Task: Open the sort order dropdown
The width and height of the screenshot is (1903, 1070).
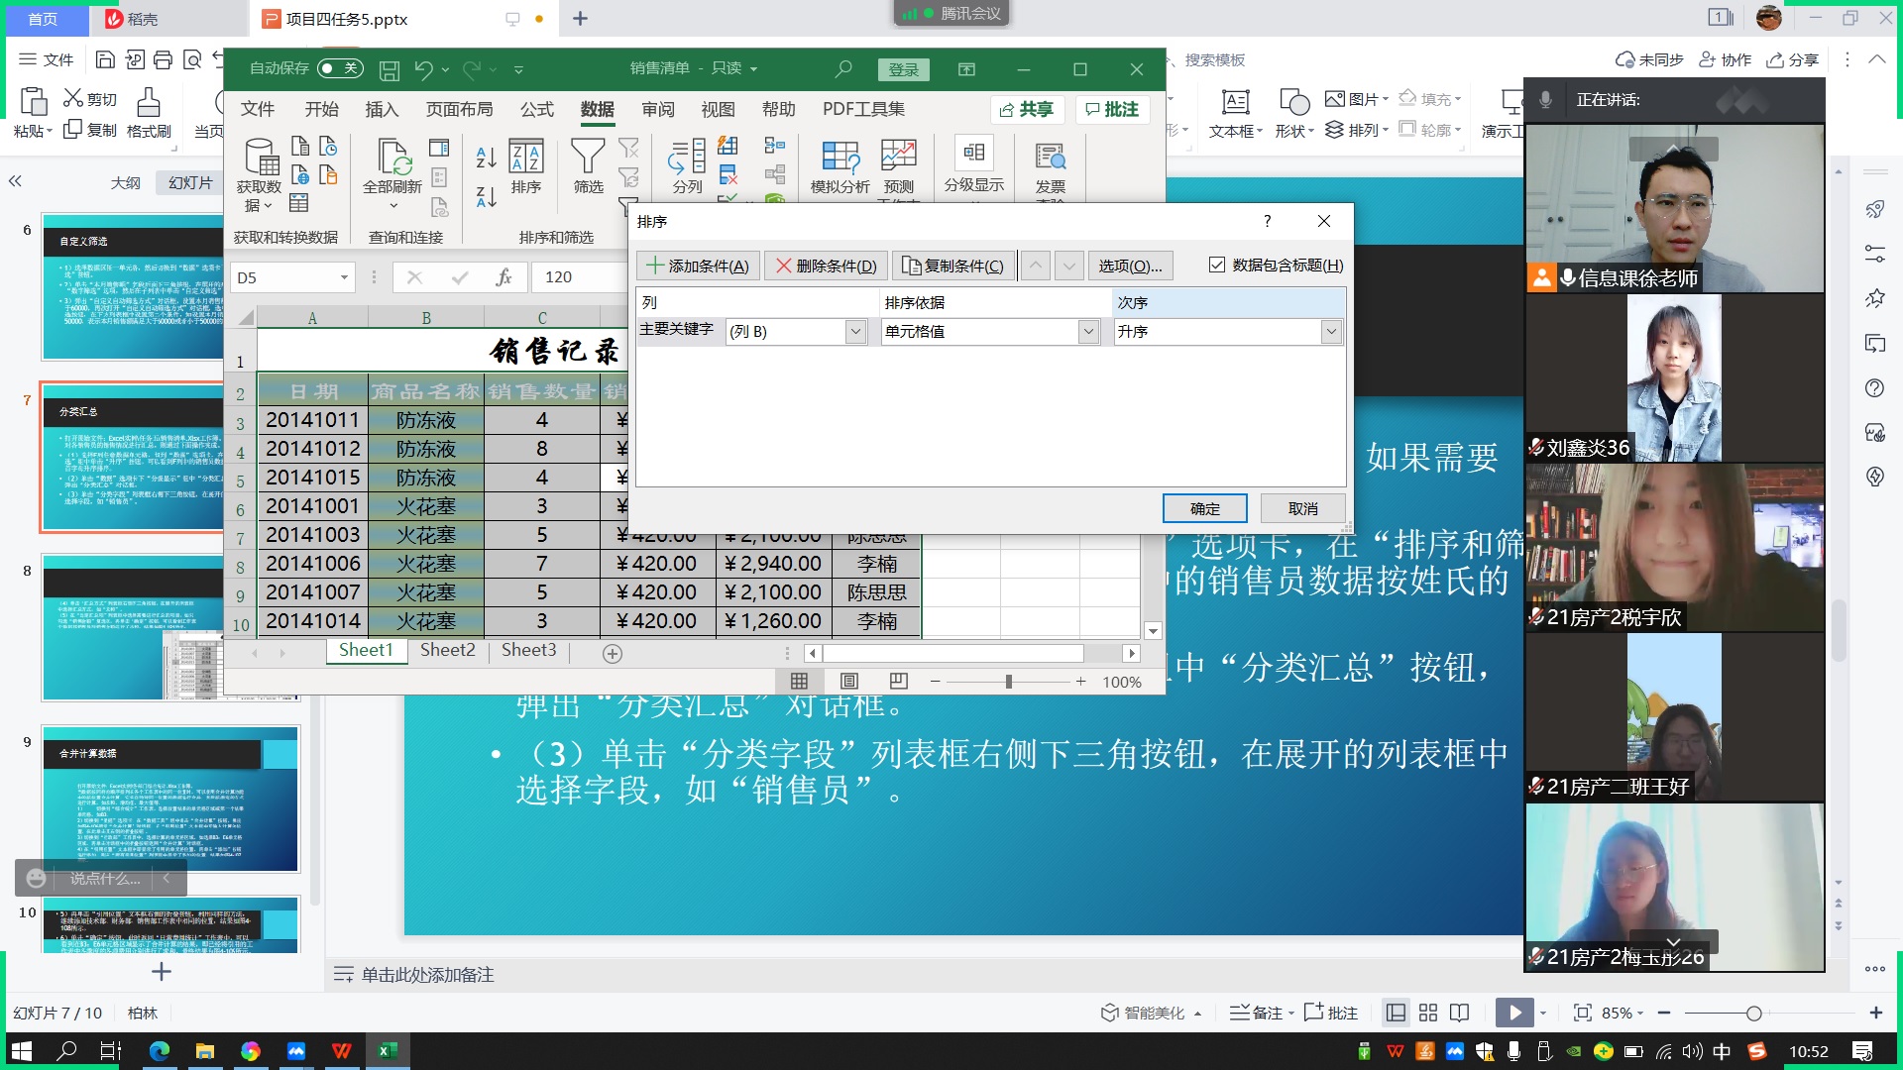Action: (1330, 332)
